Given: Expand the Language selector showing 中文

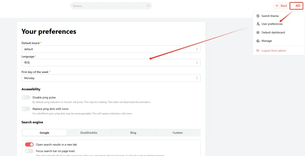Looking at the screenshot, I should tap(111, 63).
